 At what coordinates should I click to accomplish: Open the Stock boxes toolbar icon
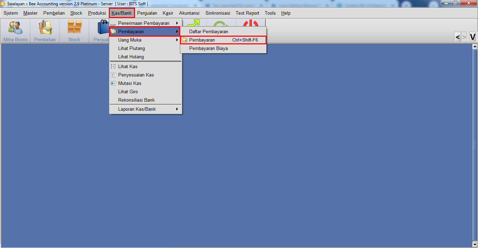tap(74, 31)
